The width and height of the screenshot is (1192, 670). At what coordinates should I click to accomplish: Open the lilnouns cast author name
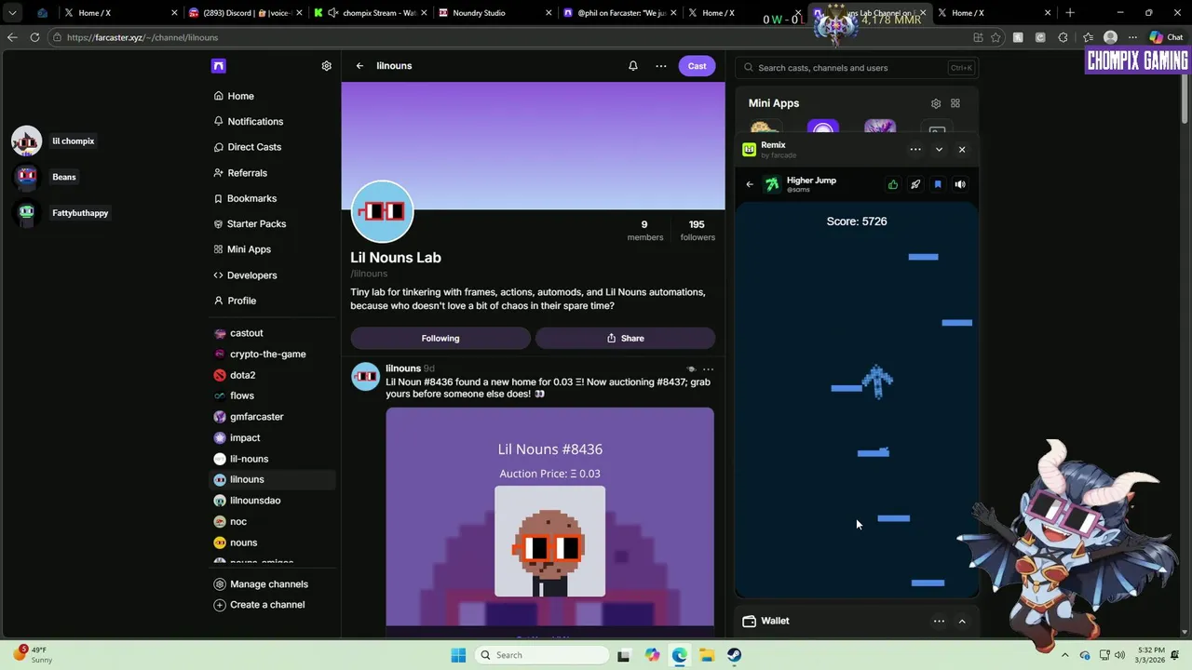pos(403,368)
